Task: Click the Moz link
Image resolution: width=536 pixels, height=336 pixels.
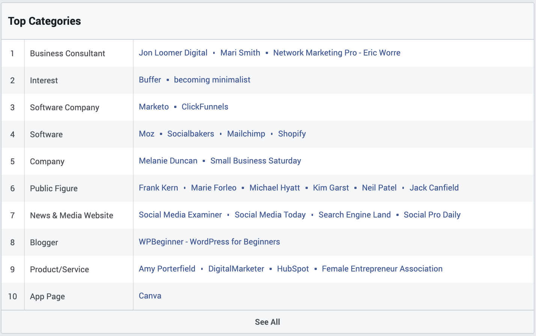Action: [147, 134]
